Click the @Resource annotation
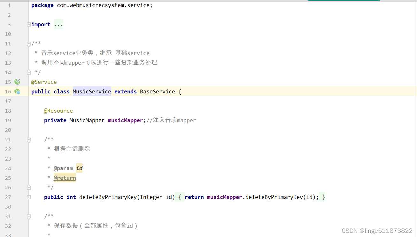The height and width of the screenshot is (237, 417). 58,111
